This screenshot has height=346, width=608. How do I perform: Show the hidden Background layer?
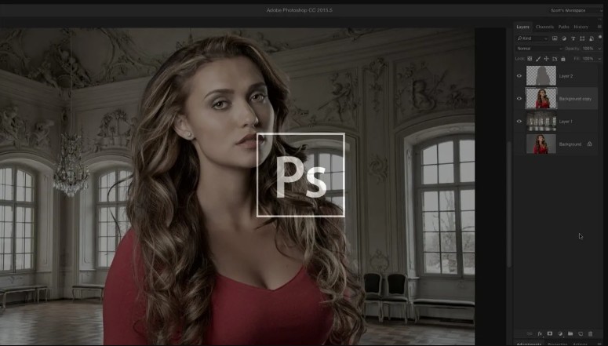pos(519,144)
